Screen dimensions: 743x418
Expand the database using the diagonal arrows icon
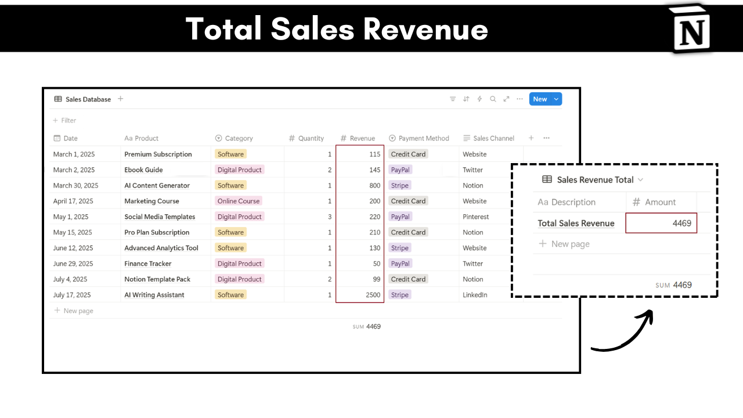pos(506,99)
